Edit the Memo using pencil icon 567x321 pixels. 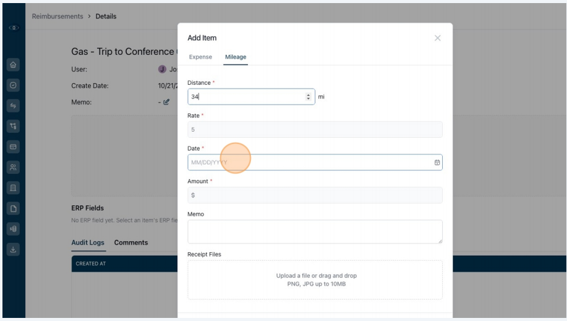[166, 102]
